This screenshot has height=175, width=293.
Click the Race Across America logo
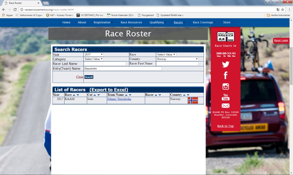pyautogui.click(x=225, y=36)
